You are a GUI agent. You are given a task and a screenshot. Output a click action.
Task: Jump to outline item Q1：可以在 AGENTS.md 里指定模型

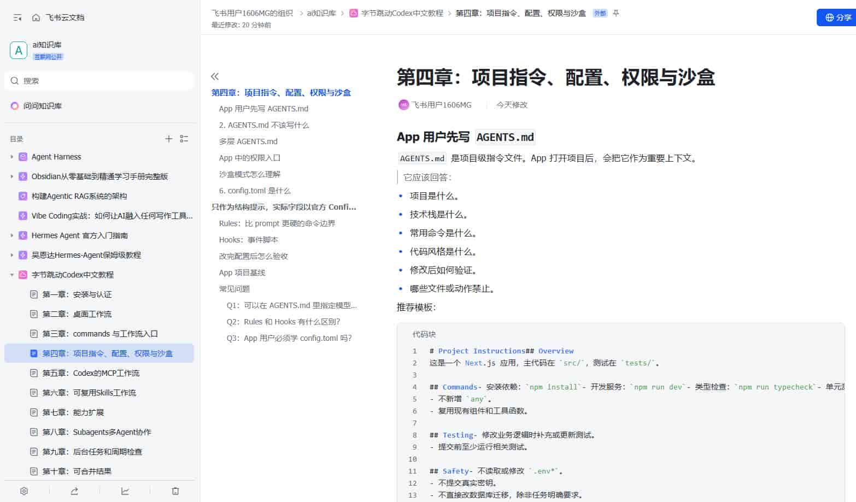click(x=291, y=305)
